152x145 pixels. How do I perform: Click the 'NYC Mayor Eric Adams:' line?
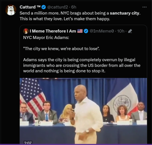[46, 37]
